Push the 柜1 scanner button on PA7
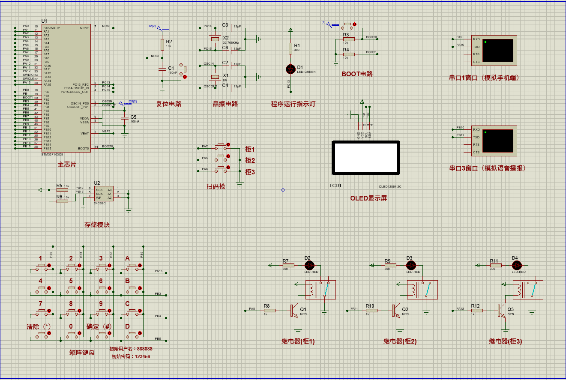The width and height of the screenshot is (566, 380). pos(222,146)
